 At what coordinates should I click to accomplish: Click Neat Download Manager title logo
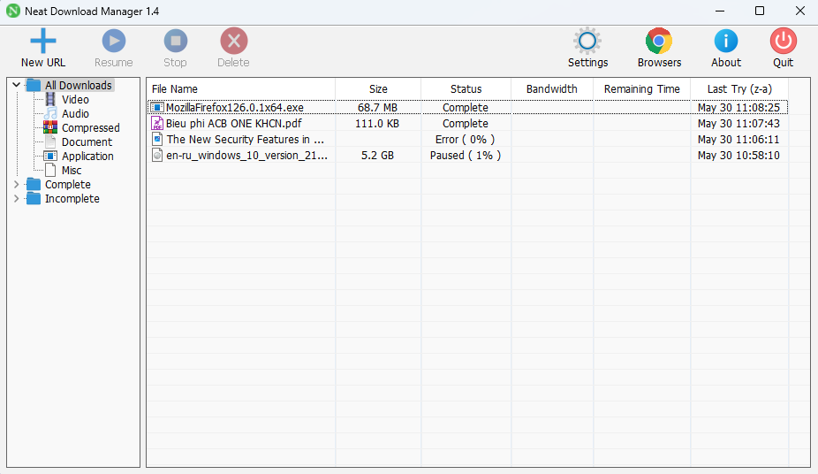13,11
